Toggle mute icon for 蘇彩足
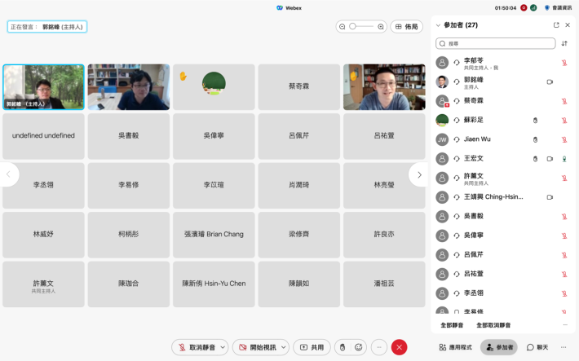This screenshot has width=579, height=361. click(x=564, y=121)
